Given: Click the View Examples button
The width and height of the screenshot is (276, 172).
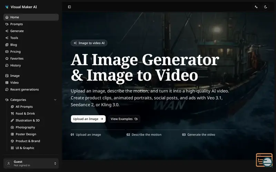Looking at the screenshot, I should tap(124, 119).
